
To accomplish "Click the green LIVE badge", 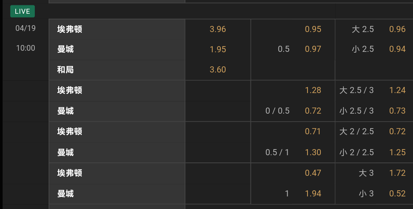I will pos(23,11).
